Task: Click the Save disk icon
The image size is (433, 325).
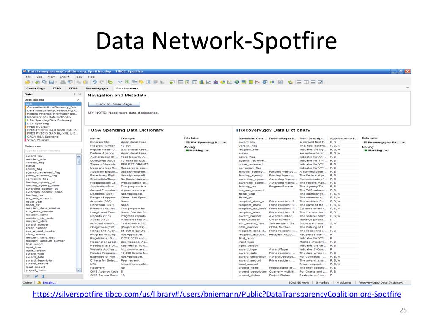Action: tap(51, 82)
